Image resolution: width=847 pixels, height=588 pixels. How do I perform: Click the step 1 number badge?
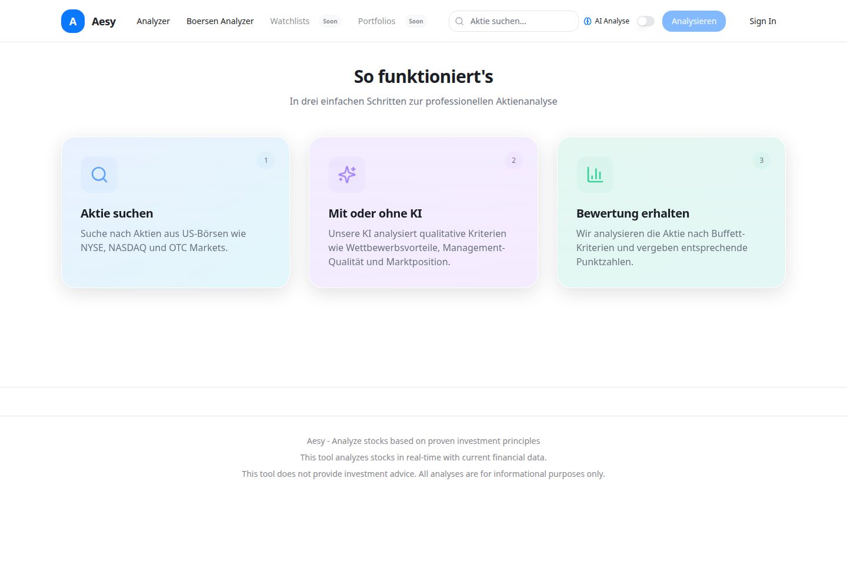[266, 161]
